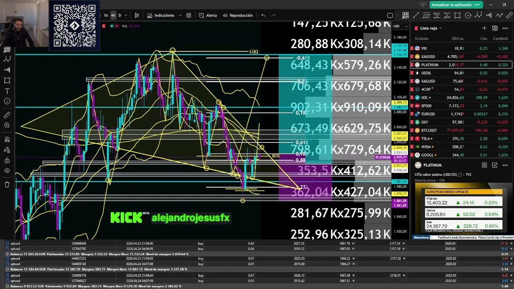
Task: Click the circle drawing tool in top-right toolbar
Action: [468, 15]
